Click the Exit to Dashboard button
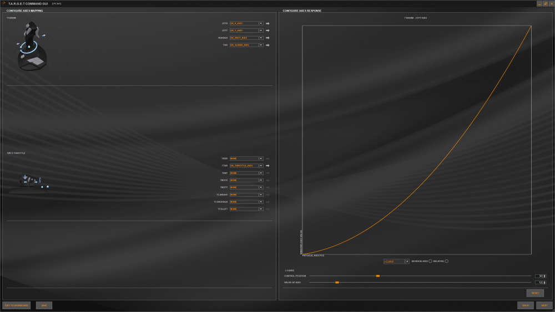Screen dimensions: 555x312 pyautogui.click(x=17, y=305)
